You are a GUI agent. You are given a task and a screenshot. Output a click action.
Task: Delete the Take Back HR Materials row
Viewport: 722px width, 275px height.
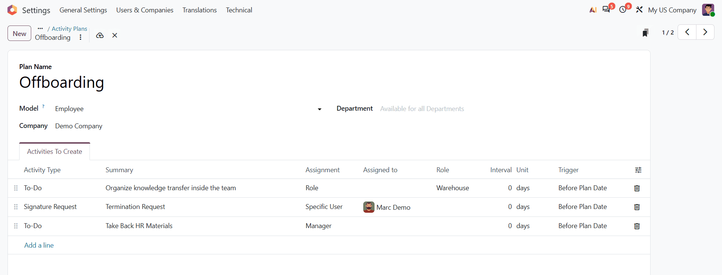(637, 226)
